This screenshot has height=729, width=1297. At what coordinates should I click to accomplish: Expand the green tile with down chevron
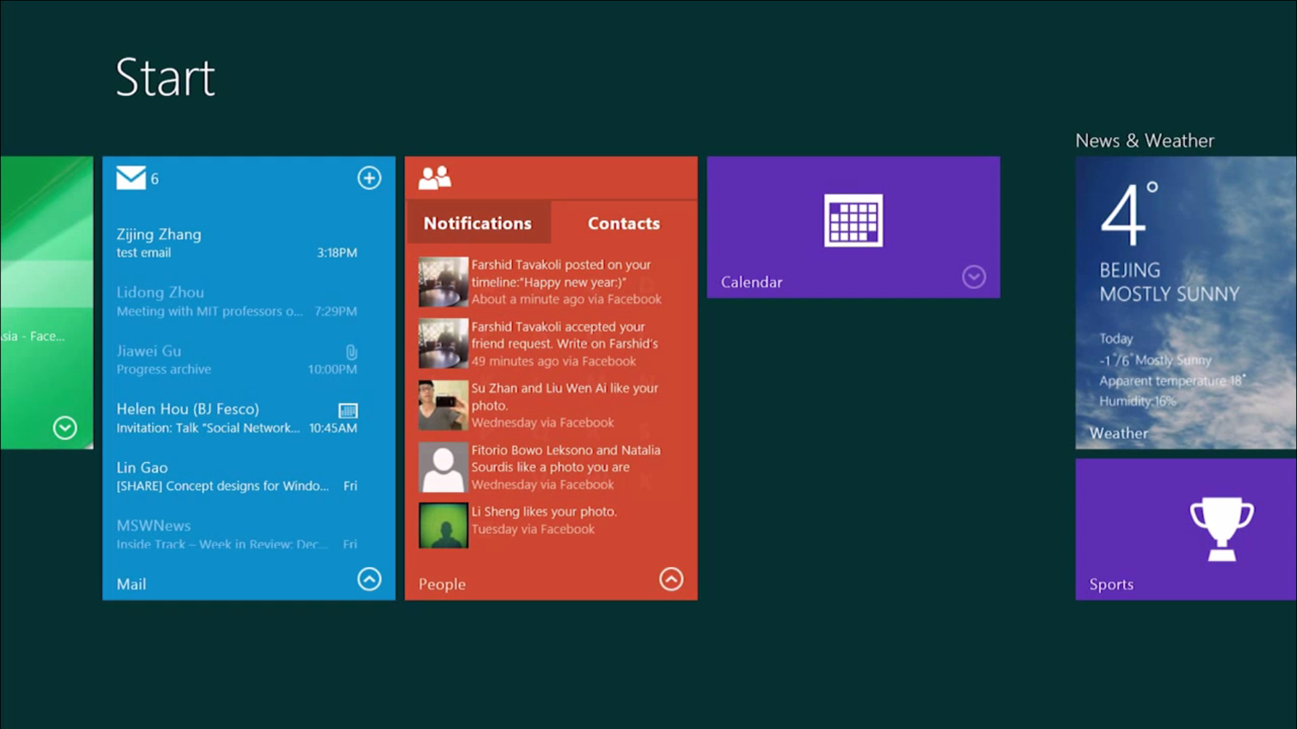click(x=65, y=428)
